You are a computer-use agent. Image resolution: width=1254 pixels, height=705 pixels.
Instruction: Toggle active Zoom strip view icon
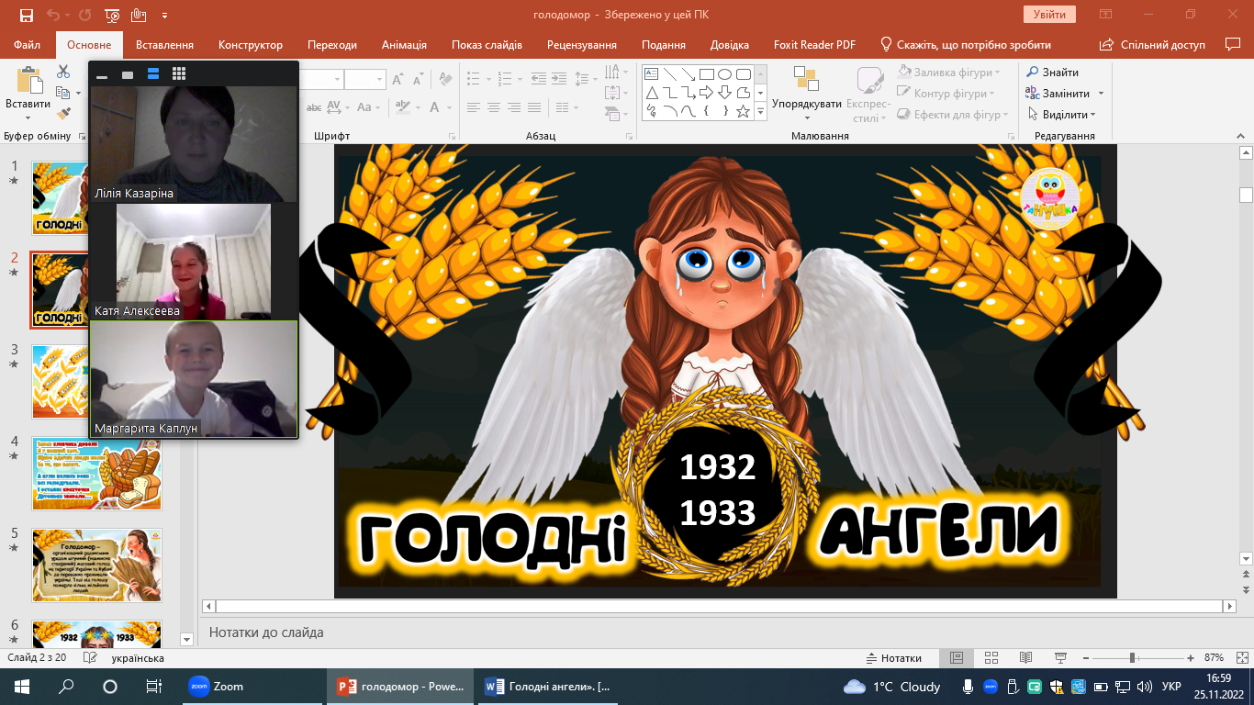coord(153,74)
